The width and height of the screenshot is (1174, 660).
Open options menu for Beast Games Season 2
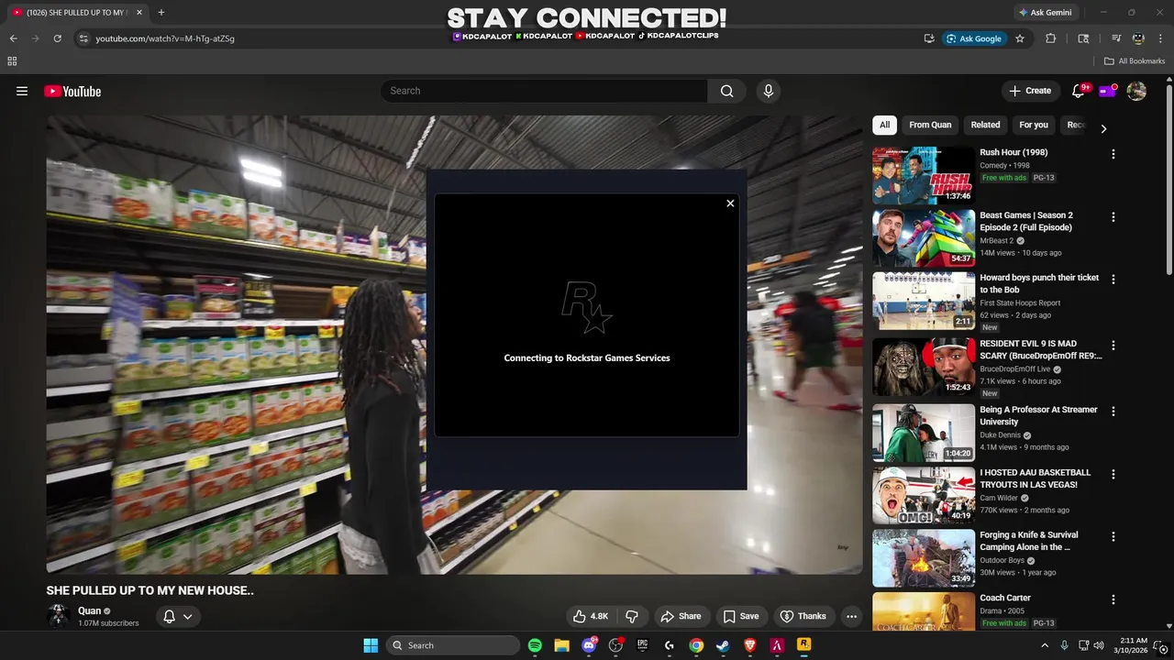pyautogui.click(x=1113, y=217)
